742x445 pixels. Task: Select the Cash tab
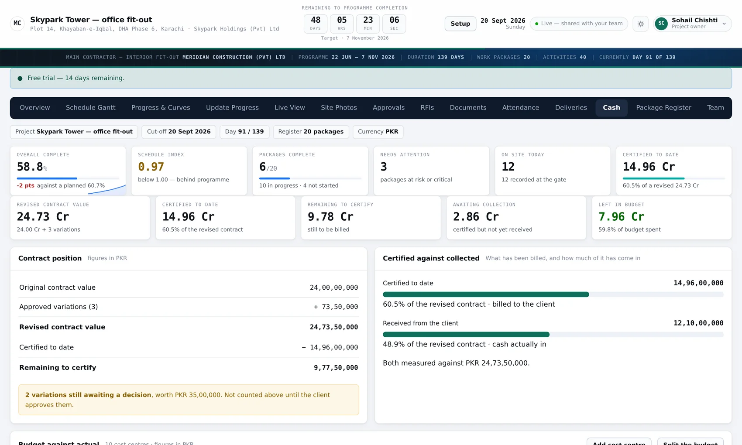click(611, 108)
